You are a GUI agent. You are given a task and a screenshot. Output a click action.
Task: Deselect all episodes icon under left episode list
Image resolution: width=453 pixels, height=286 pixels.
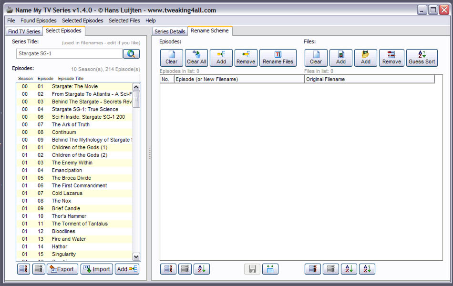pyautogui.click(x=39, y=269)
